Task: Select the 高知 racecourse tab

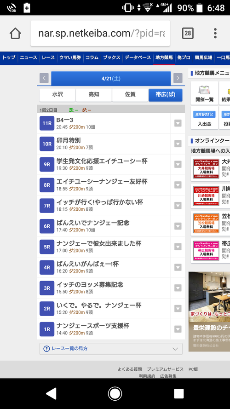Action: click(x=94, y=95)
